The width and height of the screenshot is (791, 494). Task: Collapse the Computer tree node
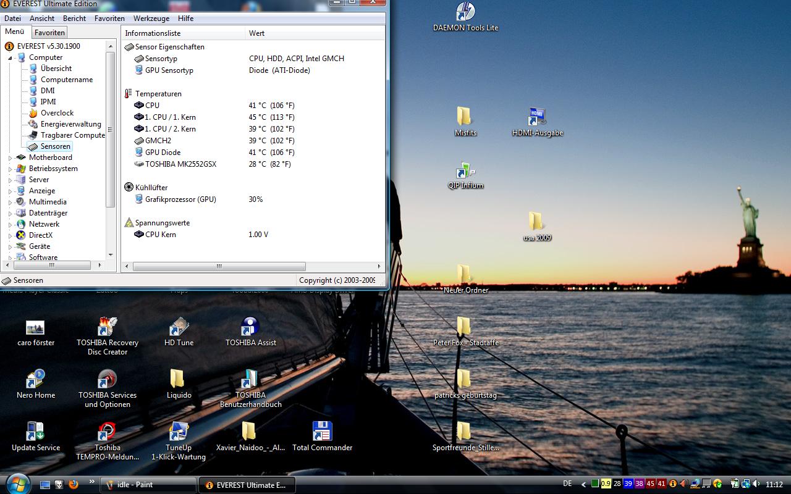point(11,57)
